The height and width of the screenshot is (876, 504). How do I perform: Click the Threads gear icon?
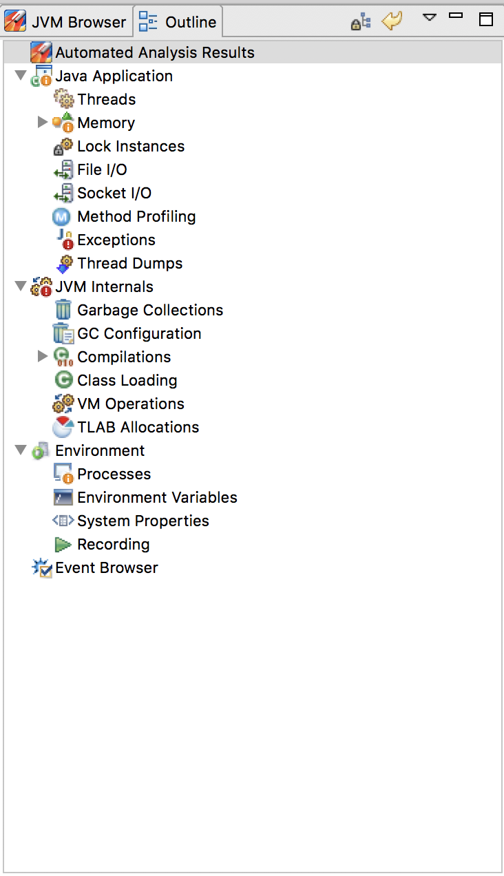(63, 99)
